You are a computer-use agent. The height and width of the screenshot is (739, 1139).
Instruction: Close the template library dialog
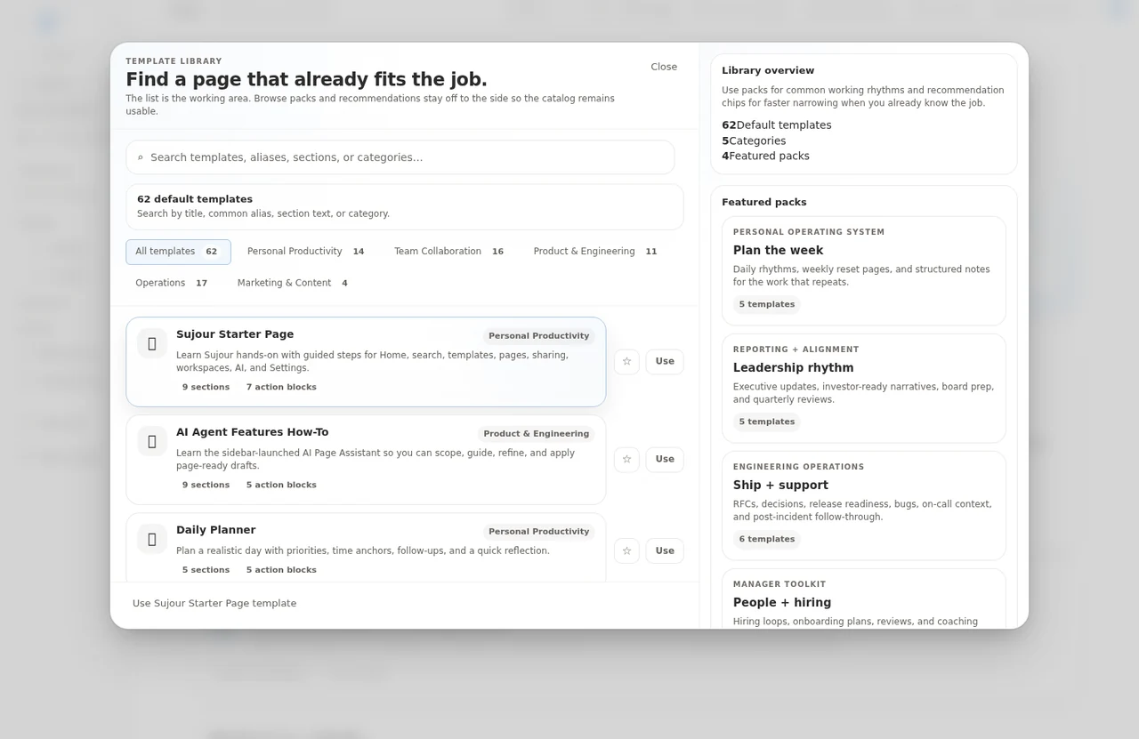(664, 67)
